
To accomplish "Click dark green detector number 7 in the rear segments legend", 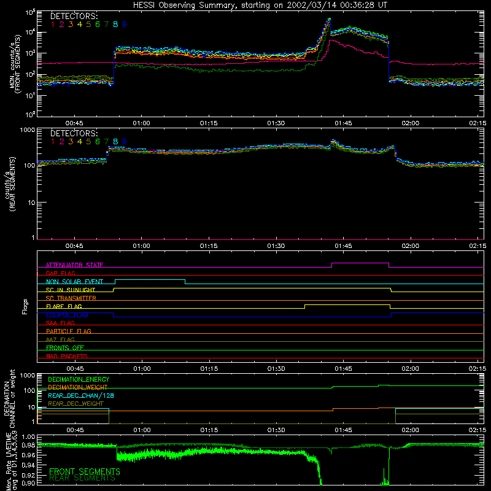I will click(106, 142).
